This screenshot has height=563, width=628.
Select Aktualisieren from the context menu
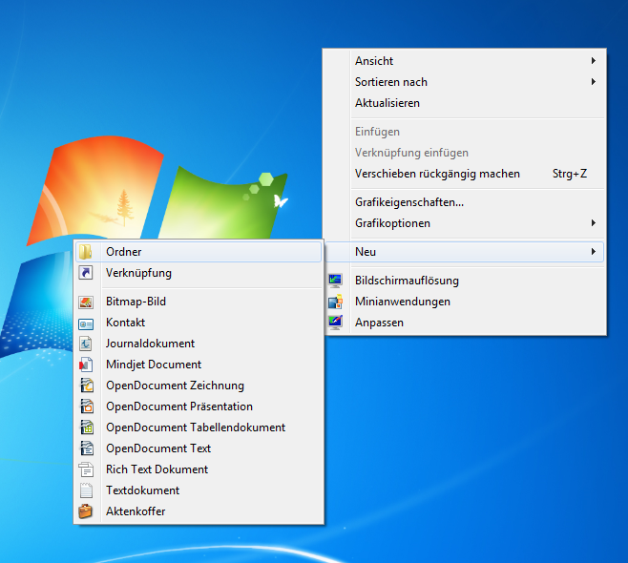click(x=387, y=103)
